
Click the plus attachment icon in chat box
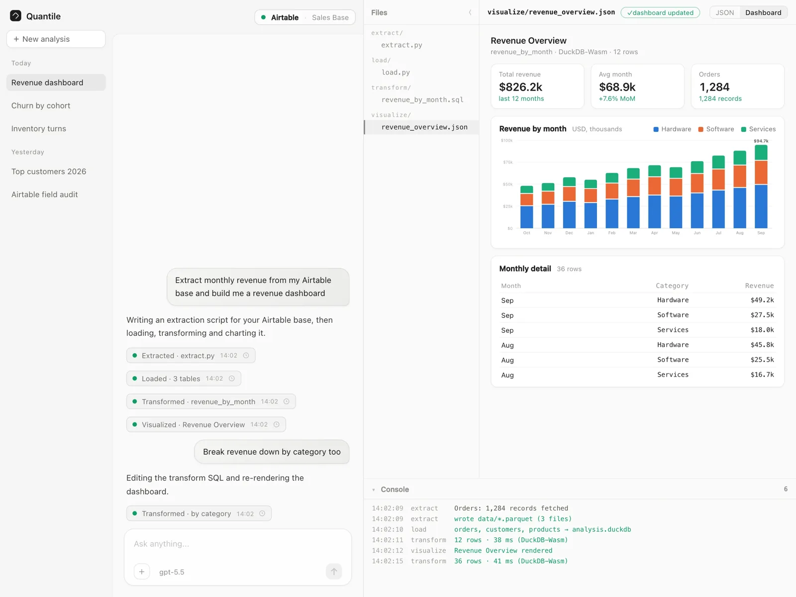(x=142, y=572)
